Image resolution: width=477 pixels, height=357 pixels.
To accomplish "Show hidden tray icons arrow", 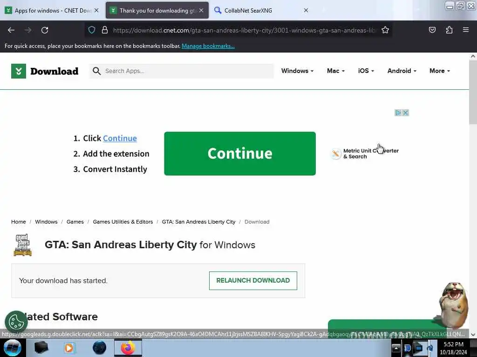I will 396,348.
